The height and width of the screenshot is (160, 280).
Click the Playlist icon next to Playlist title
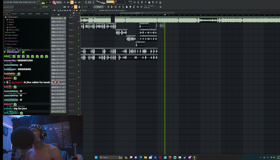coord(80,11)
